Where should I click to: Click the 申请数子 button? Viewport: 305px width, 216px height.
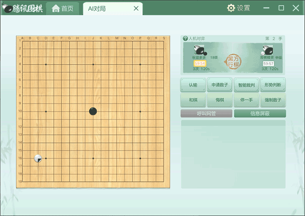[220, 85]
